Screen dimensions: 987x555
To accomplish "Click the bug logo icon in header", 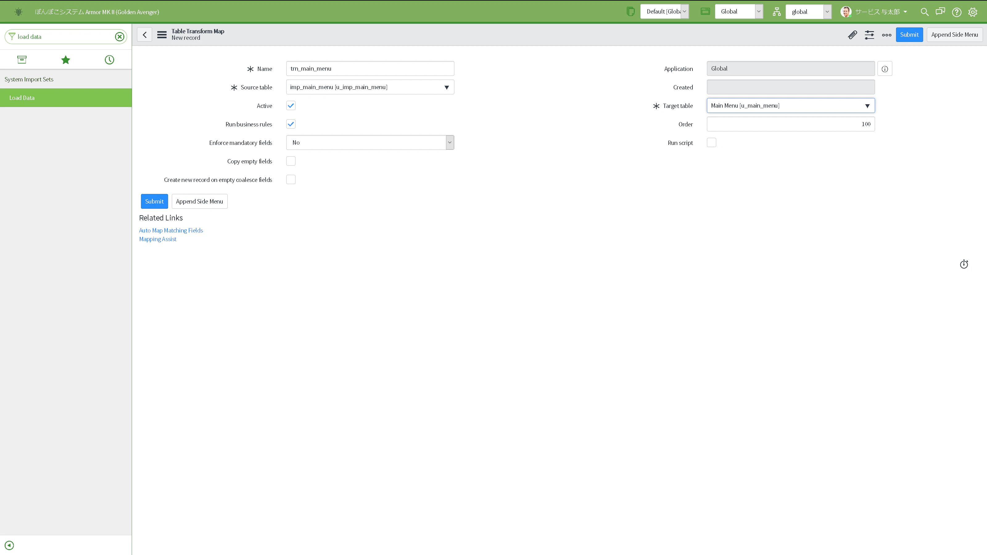I will (x=19, y=12).
